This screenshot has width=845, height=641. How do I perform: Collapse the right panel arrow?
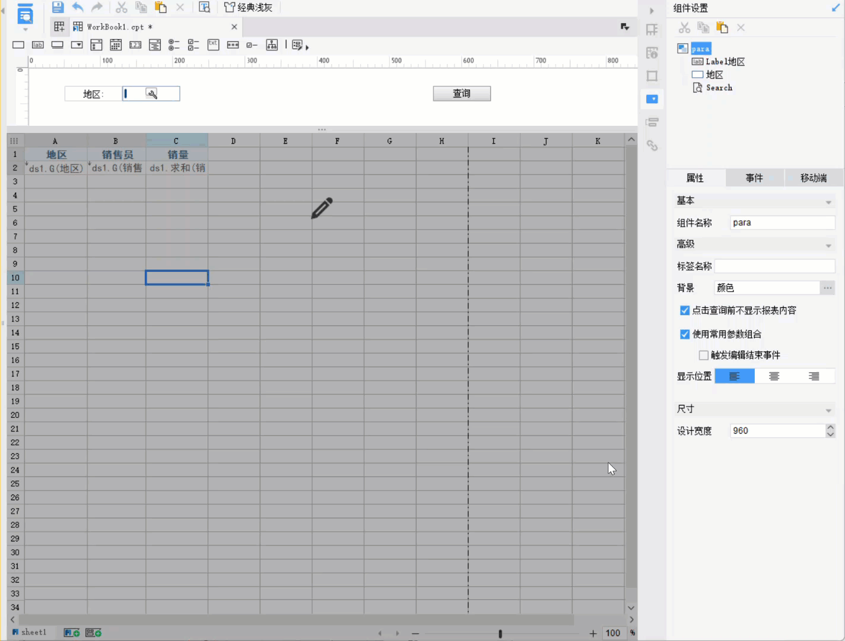652,11
